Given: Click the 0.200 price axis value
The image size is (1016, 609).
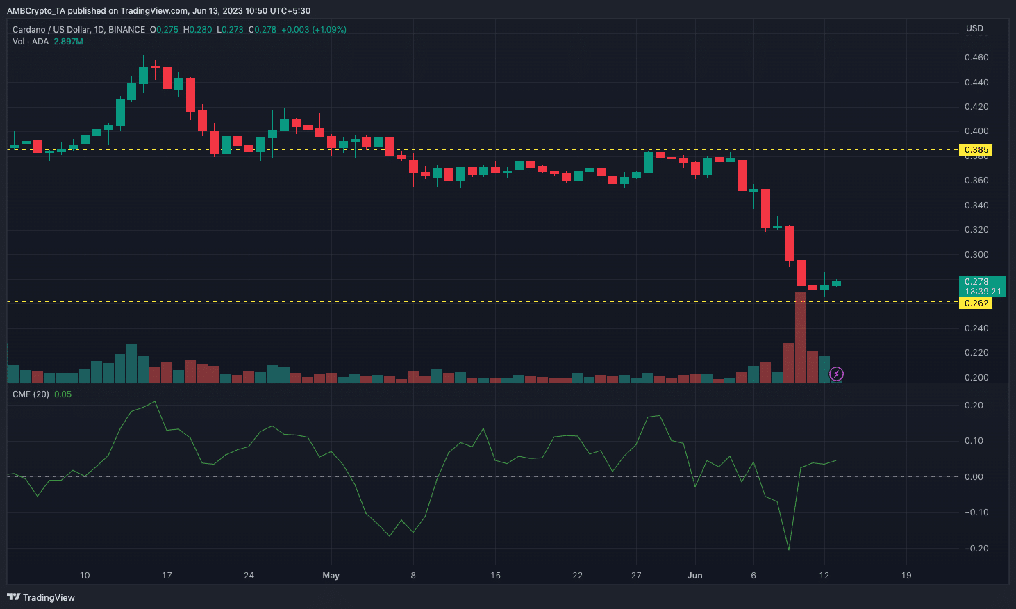Looking at the screenshot, I should tap(976, 378).
